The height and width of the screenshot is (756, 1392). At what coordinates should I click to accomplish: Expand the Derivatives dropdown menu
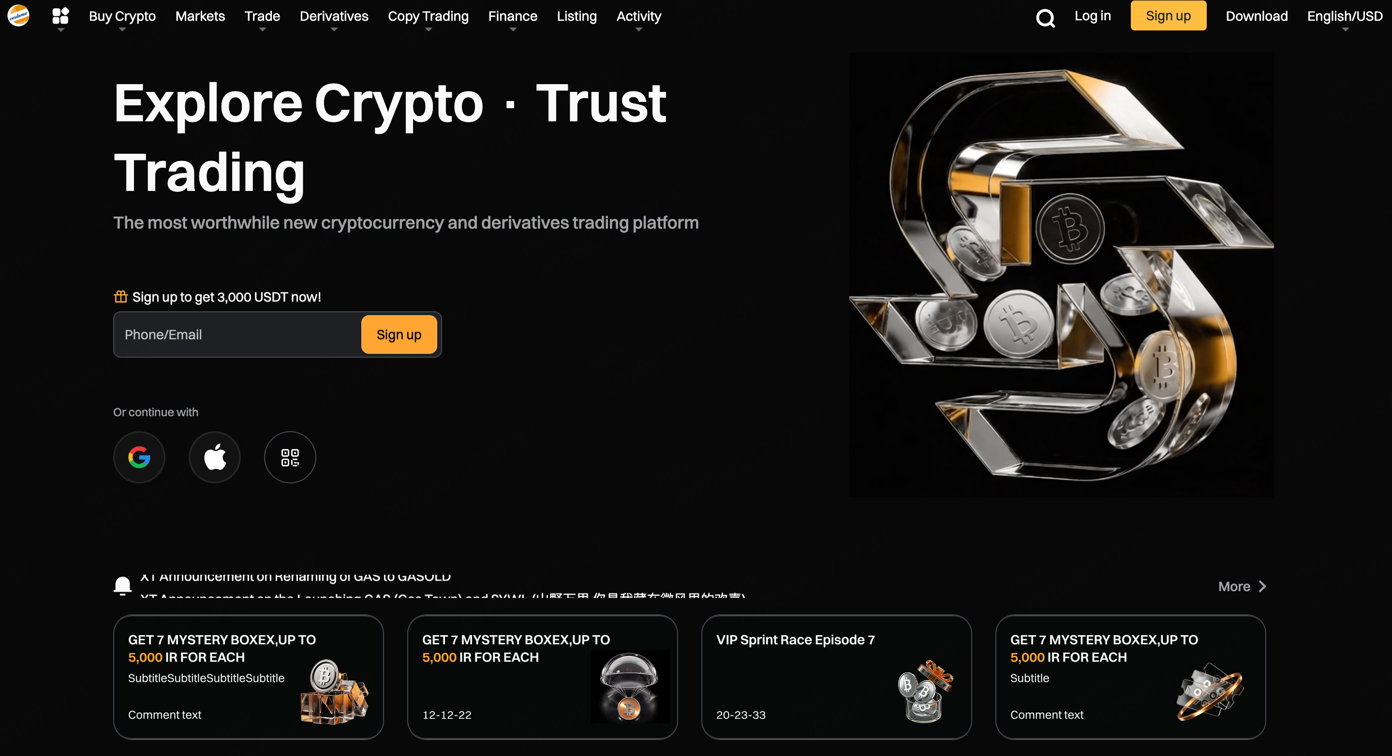(334, 16)
